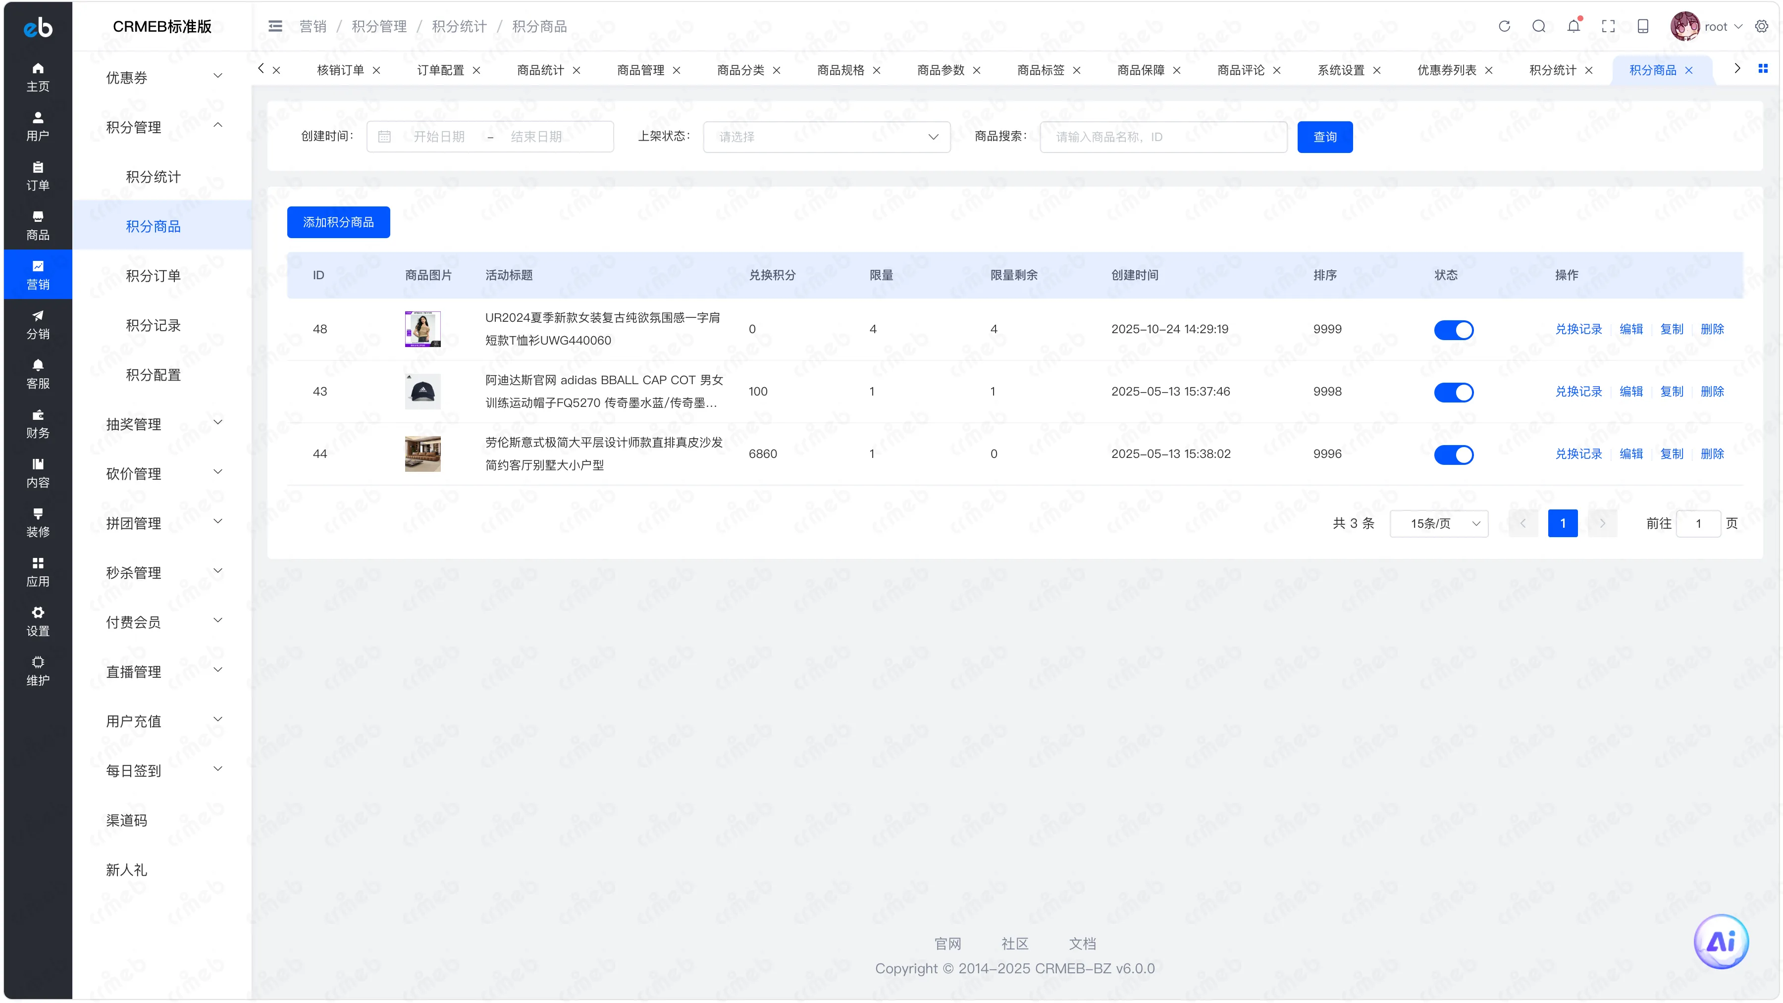The width and height of the screenshot is (1783, 1003).
Task: Open the theme settings gear icon
Action: [1762, 26]
